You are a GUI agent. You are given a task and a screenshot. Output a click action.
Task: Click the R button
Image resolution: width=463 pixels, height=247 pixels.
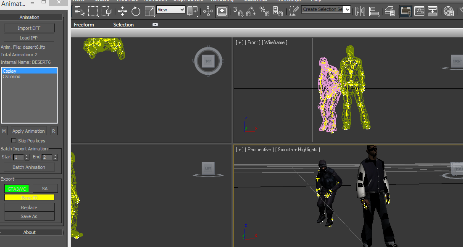pos(53,131)
